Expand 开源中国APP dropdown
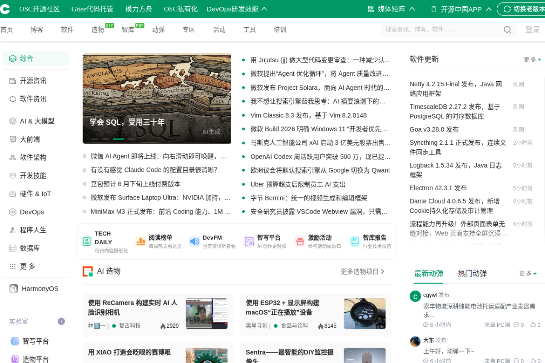 click(462, 9)
